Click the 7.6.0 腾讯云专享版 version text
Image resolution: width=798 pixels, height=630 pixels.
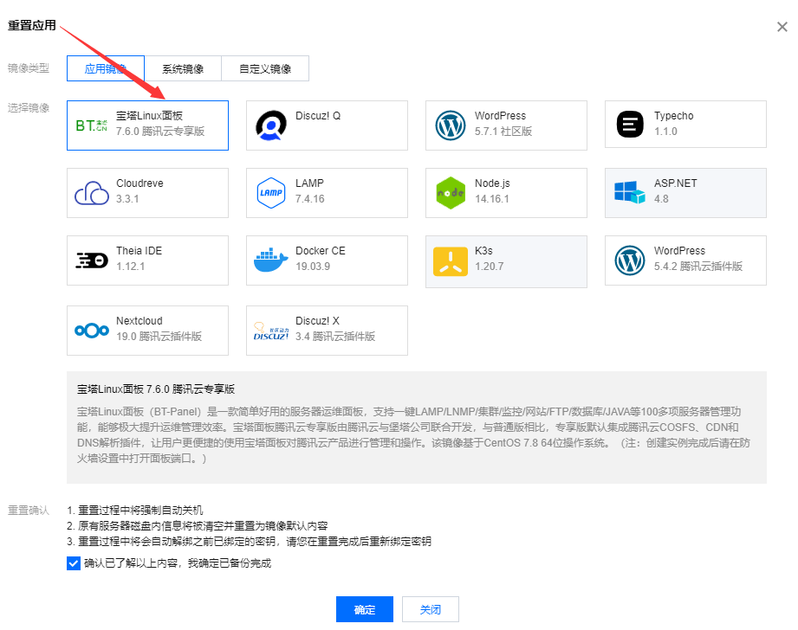click(160, 132)
